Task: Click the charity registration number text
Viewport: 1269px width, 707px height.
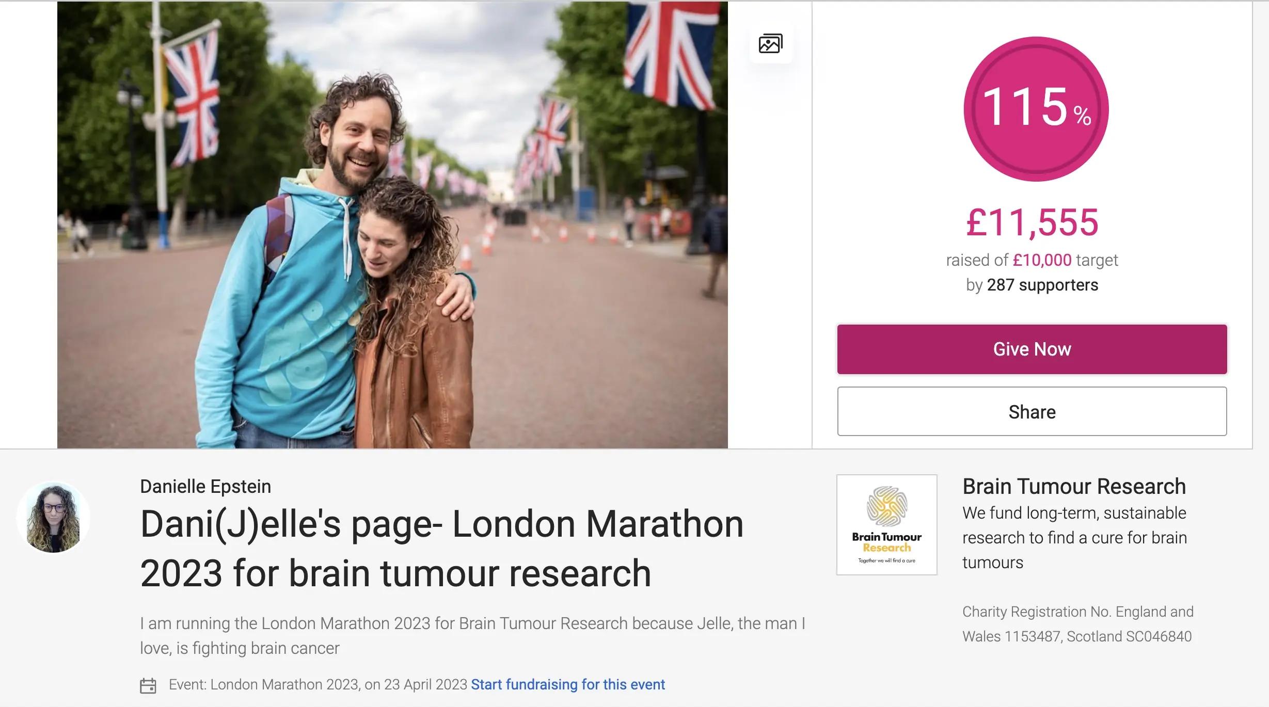Action: coord(1077,624)
